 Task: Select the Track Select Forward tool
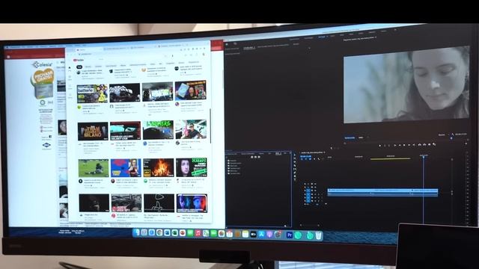pos(295,158)
